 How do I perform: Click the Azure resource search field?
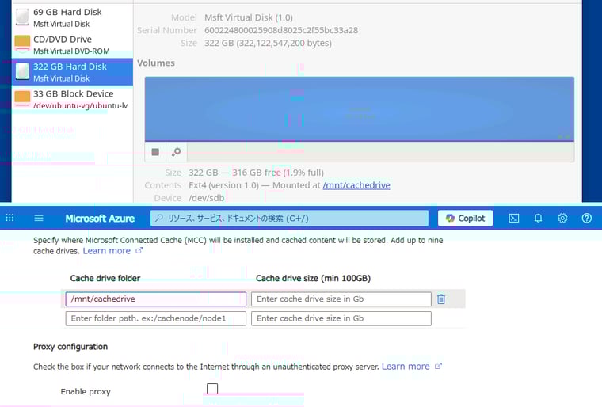tap(289, 218)
